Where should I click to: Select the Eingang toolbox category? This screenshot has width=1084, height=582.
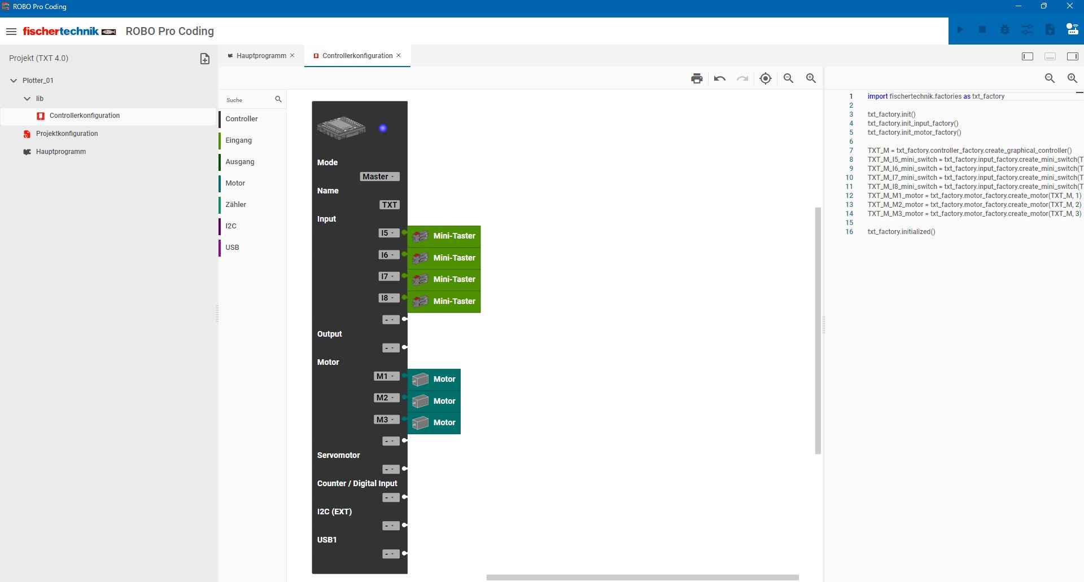pos(239,140)
